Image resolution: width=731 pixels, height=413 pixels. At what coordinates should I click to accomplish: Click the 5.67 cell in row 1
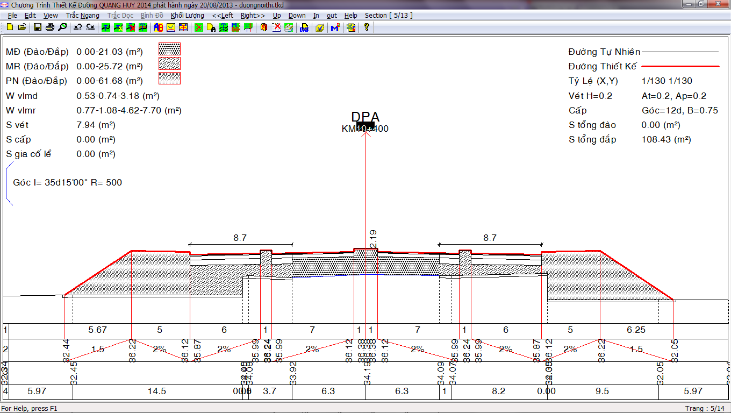pyautogui.click(x=98, y=330)
